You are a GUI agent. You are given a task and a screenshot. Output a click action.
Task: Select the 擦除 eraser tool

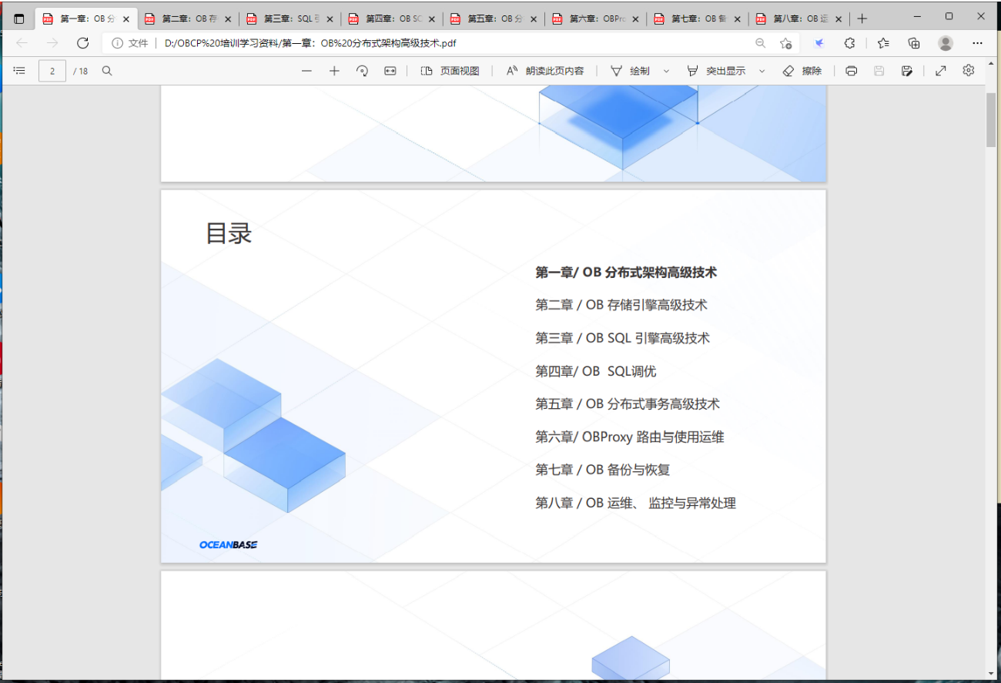pyautogui.click(x=802, y=71)
